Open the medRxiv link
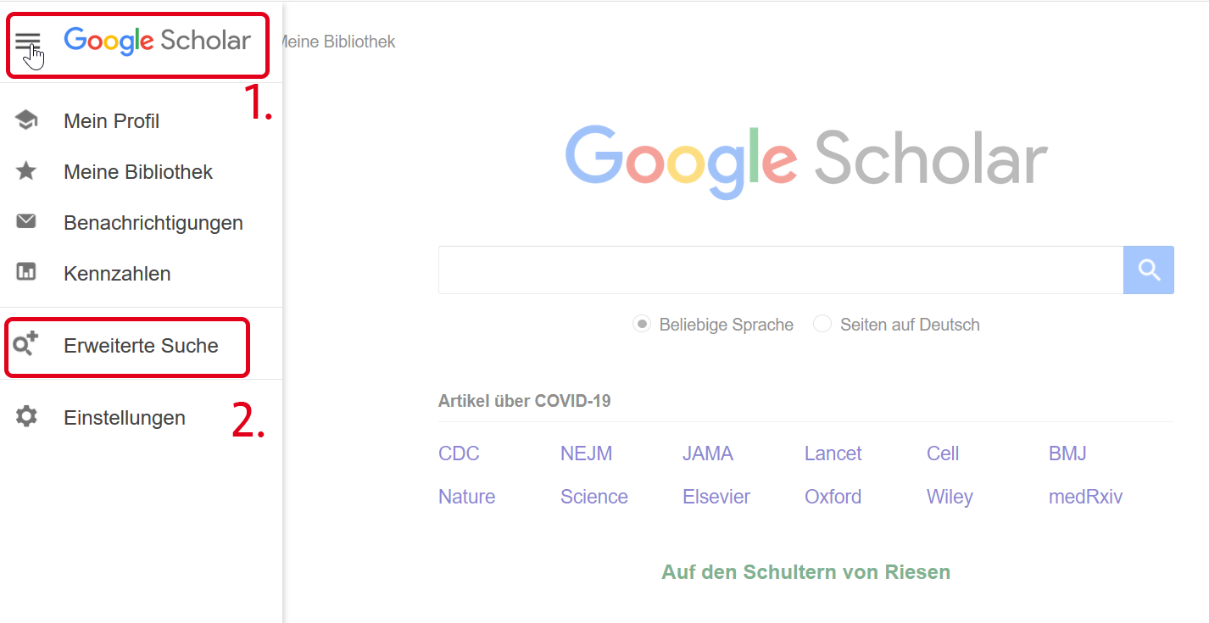The image size is (1209, 623). 1085,497
